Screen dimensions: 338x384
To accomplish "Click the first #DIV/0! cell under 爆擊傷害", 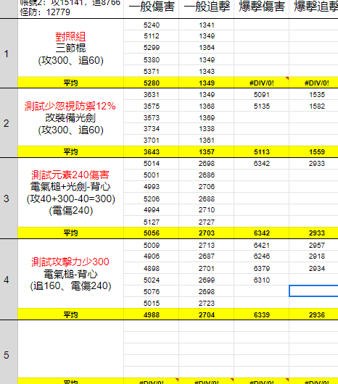I will click(x=262, y=83).
